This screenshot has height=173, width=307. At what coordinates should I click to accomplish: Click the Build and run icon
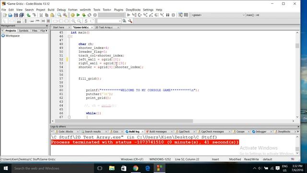click(x=84, y=15)
